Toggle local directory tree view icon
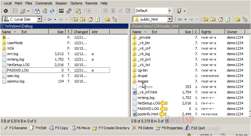 click(x=114, y=19)
